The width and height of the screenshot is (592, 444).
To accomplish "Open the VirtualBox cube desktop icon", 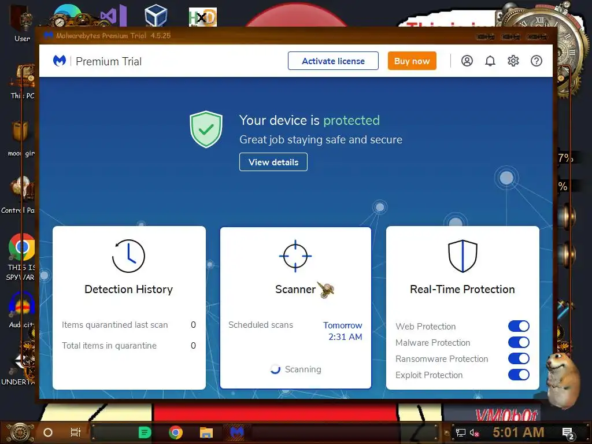I will click(x=156, y=16).
